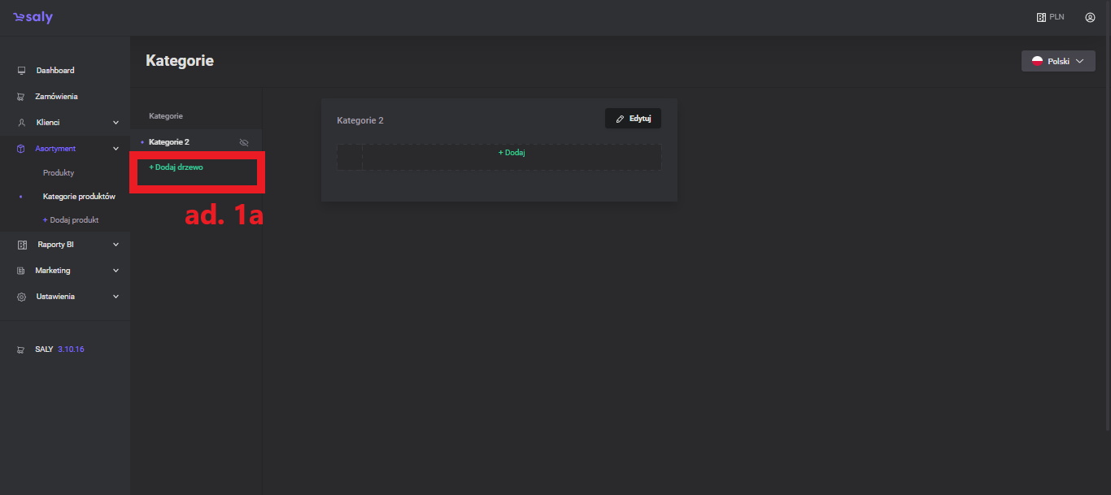Viewport: 1111px width, 495px height.
Task: Expand the Marketing menu chevron
Action: click(115, 271)
